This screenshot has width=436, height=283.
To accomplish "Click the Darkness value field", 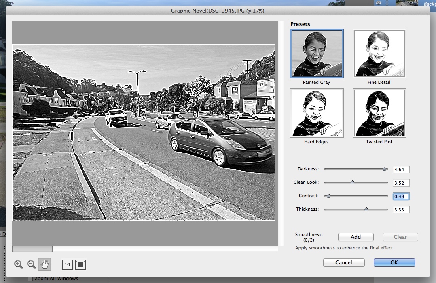I will [401, 170].
